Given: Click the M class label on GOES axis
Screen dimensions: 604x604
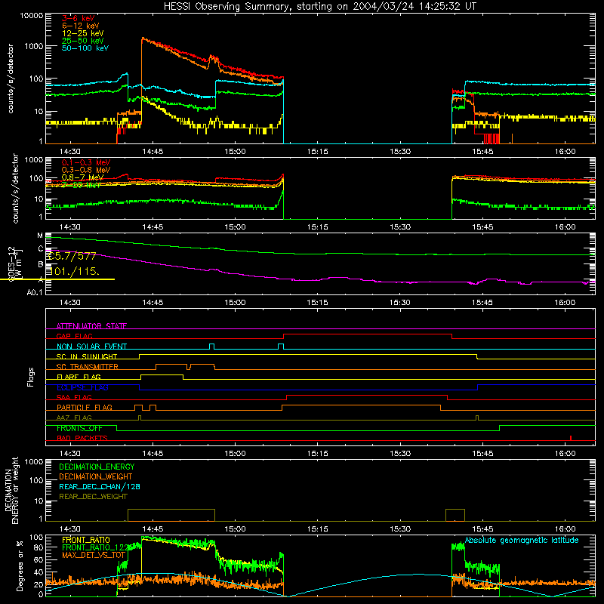Looking at the screenshot, I should 40,236.
